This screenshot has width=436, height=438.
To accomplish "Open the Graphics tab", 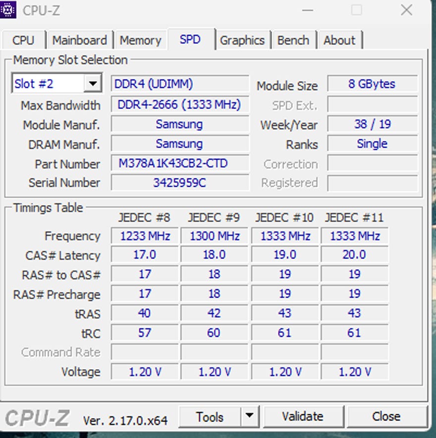I will pos(242,40).
